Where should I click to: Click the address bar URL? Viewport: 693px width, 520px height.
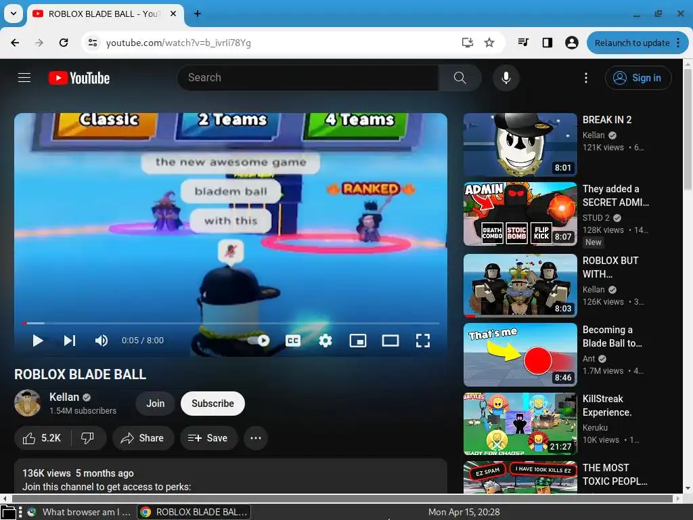(x=179, y=43)
